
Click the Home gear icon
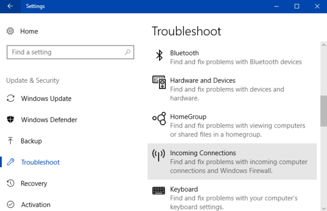click(10, 31)
